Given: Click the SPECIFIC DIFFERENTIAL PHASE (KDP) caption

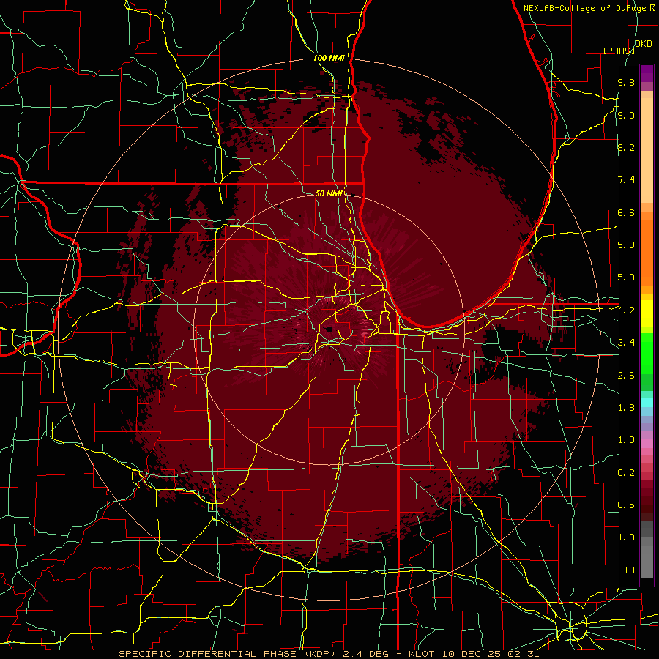Looking at the screenshot, I should (x=228, y=654).
